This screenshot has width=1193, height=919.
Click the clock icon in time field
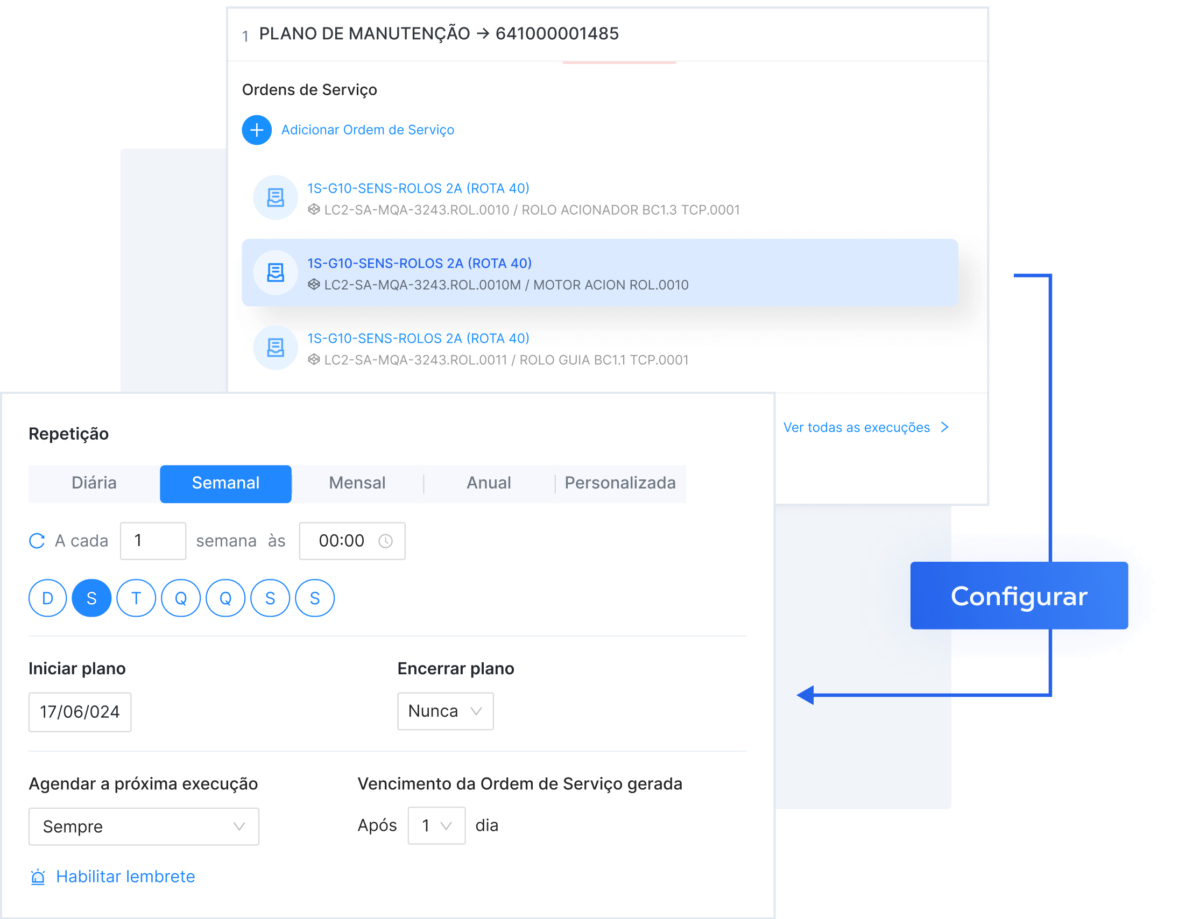(x=386, y=541)
